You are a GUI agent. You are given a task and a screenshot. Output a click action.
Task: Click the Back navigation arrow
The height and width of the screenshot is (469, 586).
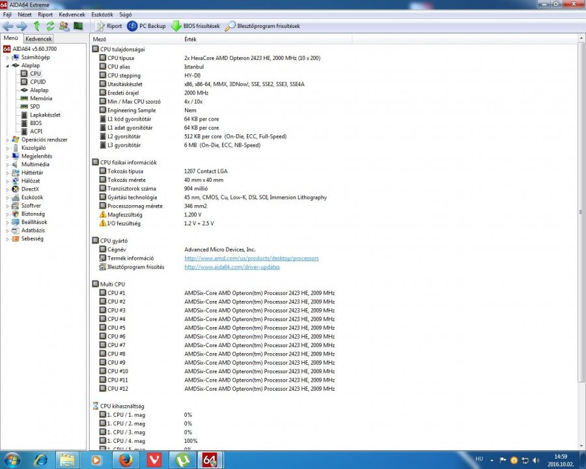[x=8, y=26]
